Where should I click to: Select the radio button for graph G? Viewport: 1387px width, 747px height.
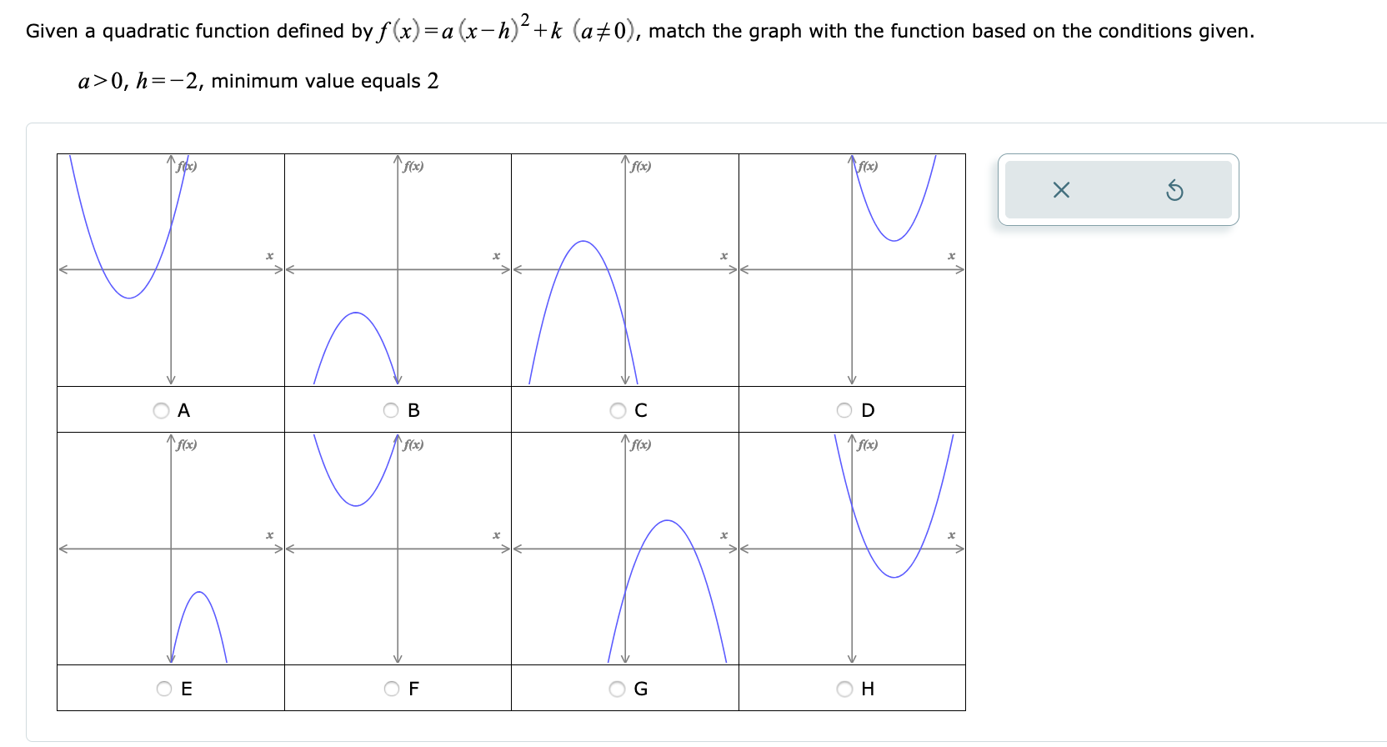tap(617, 688)
